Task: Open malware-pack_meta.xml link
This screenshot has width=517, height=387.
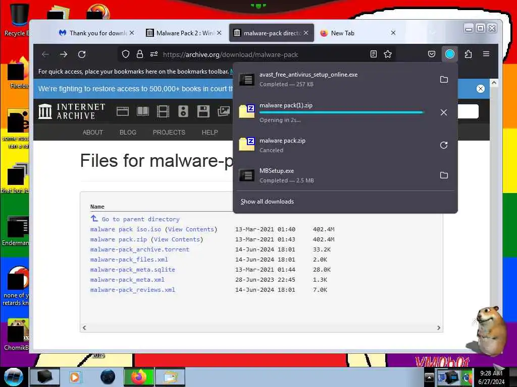Action: (127, 280)
